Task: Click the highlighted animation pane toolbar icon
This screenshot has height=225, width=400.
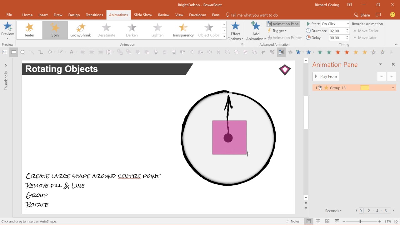Action: (281, 52)
